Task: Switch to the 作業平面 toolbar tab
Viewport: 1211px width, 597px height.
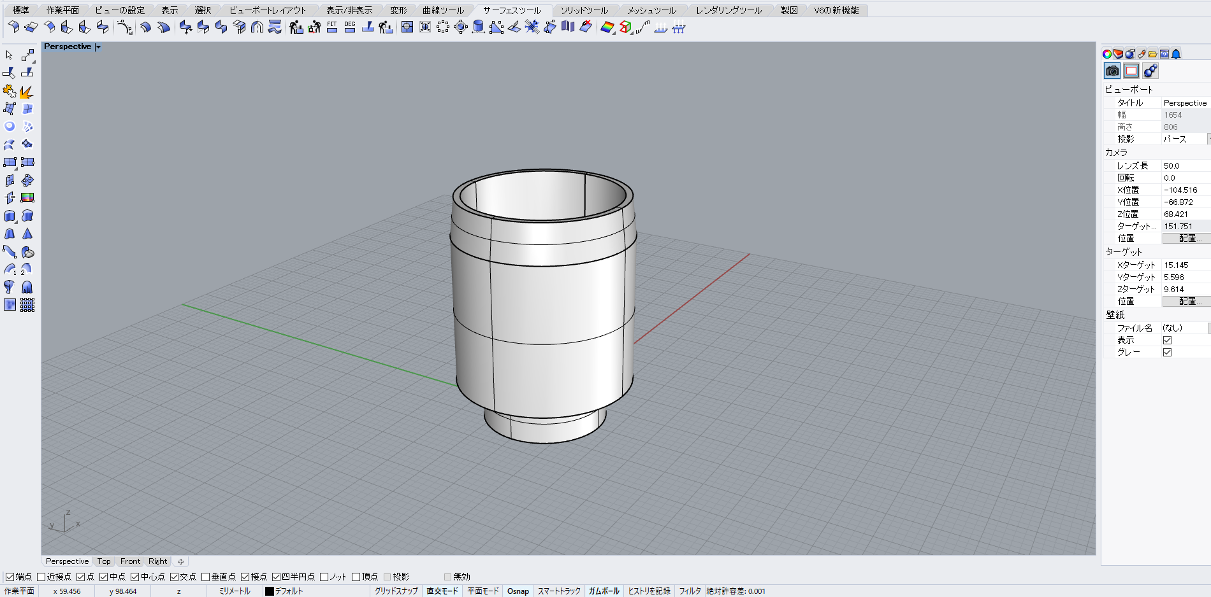Action: click(62, 10)
